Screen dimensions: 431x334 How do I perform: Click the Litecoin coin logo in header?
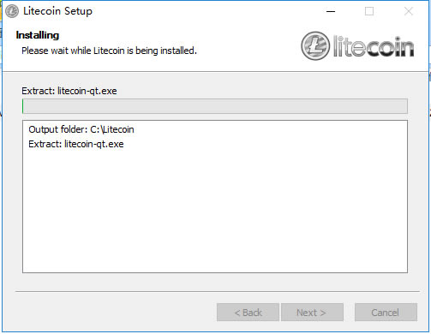pyautogui.click(x=315, y=45)
